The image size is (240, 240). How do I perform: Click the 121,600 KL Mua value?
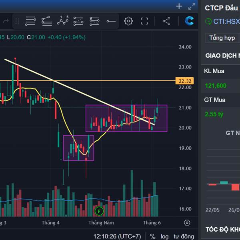tap(216, 86)
